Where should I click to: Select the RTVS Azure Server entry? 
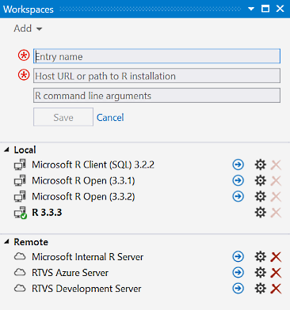tap(70, 273)
